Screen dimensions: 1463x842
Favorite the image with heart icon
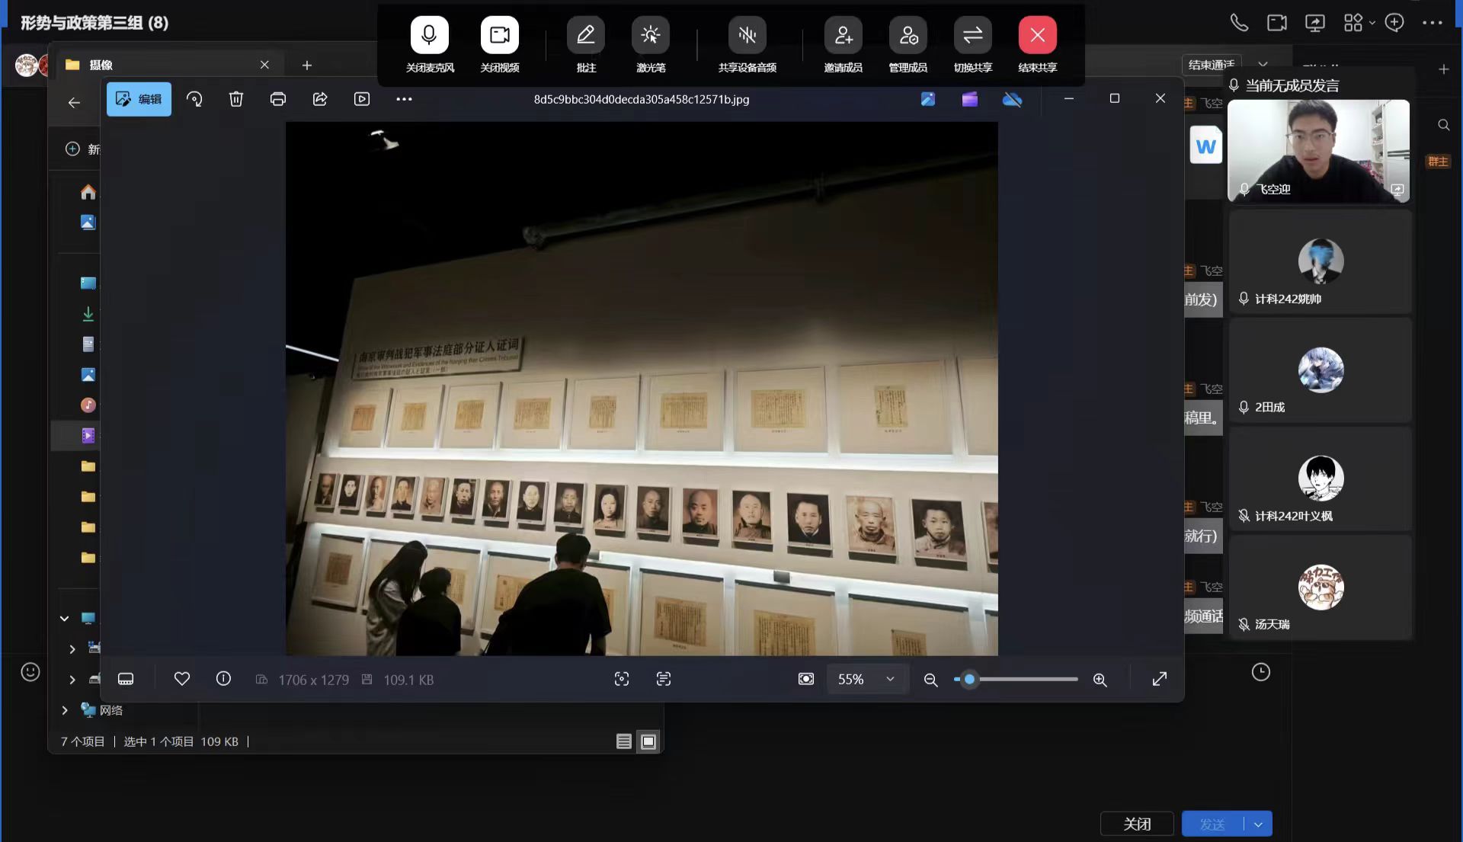182,678
